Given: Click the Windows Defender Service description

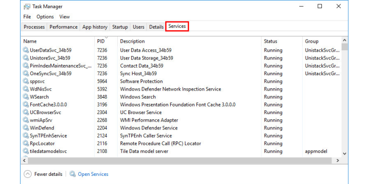Looking at the screenshot, I should [149, 128].
